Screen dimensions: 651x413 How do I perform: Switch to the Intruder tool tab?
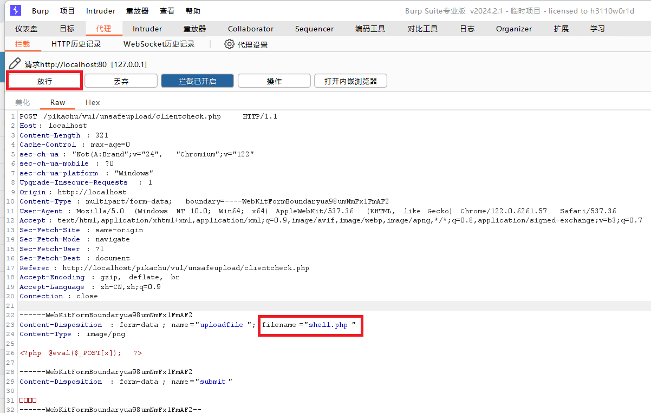point(147,29)
